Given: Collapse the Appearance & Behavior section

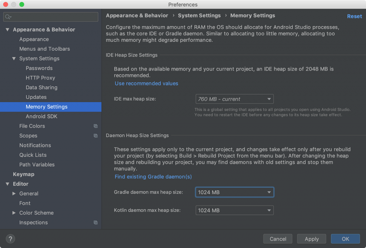Looking at the screenshot, I should coord(7,29).
